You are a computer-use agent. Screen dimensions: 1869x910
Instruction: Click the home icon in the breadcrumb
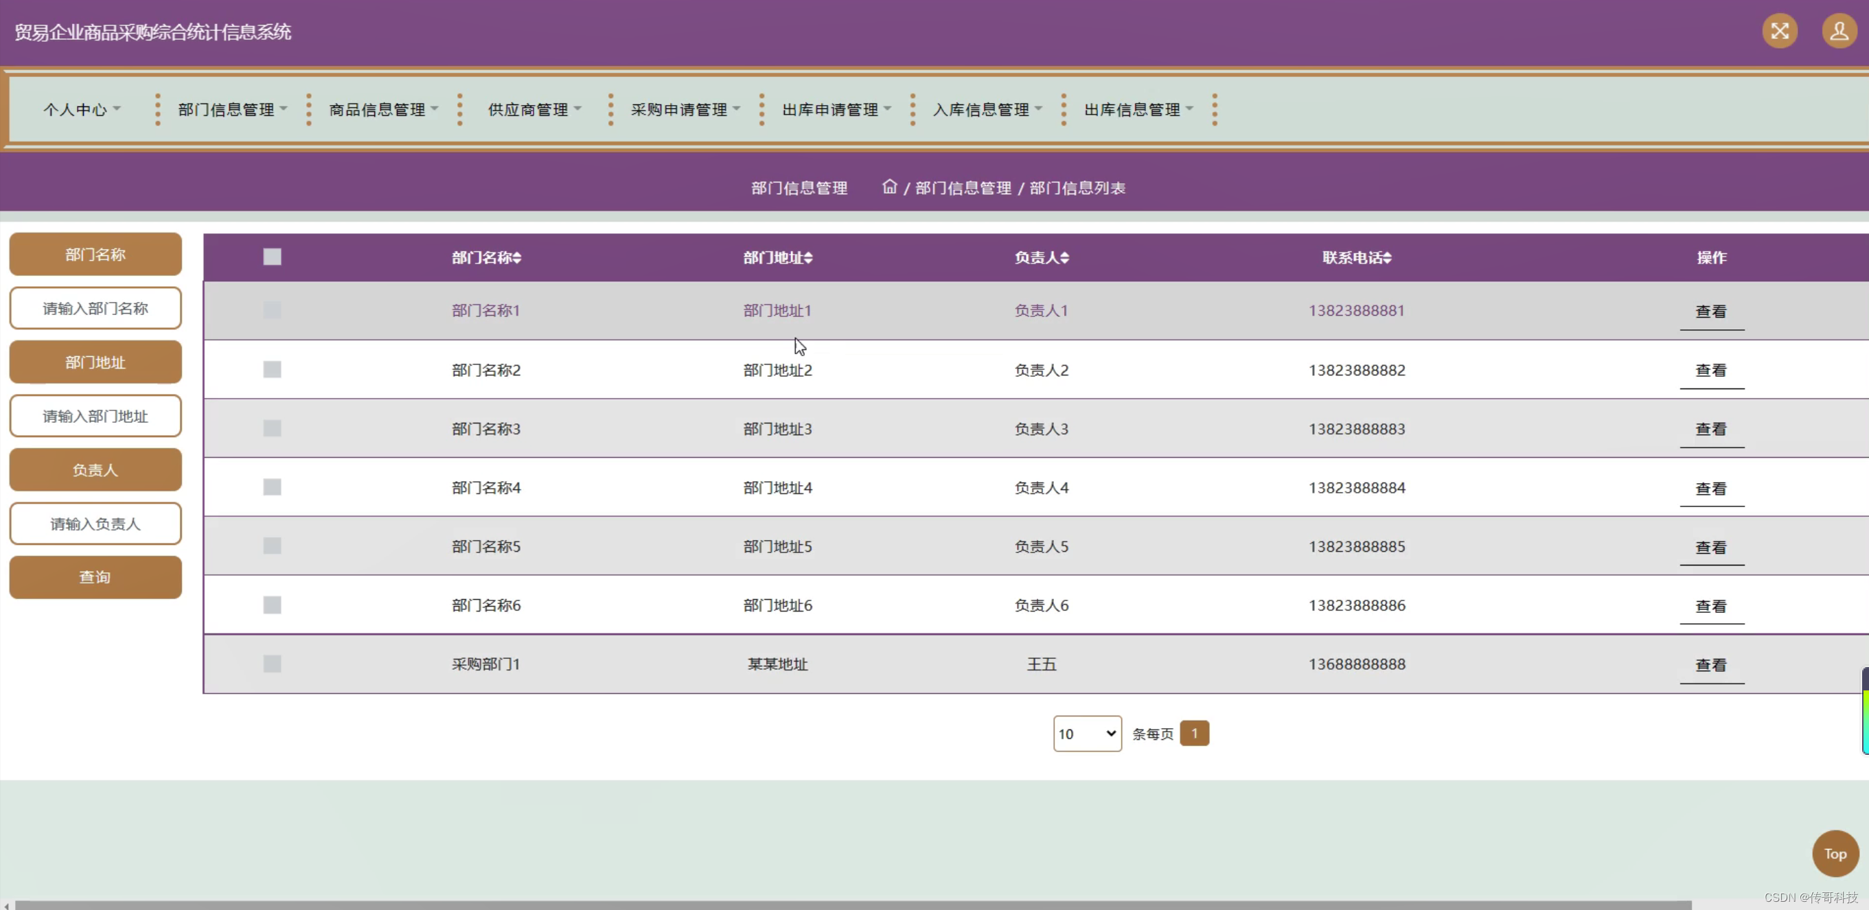(x=888, y=187)
